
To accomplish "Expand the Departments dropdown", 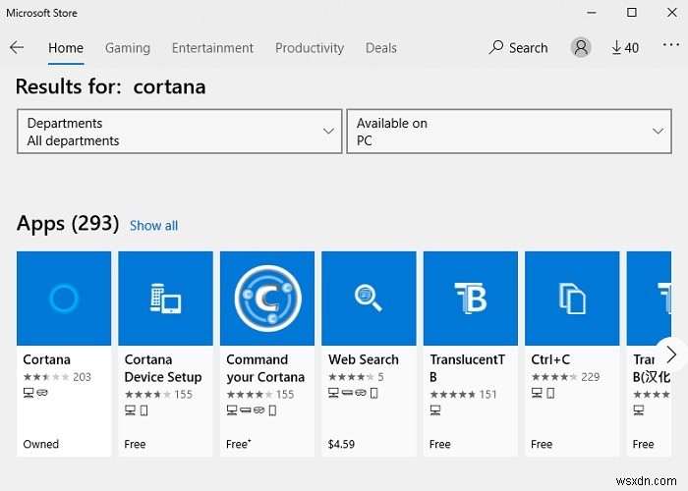I will tap(180, 132).
